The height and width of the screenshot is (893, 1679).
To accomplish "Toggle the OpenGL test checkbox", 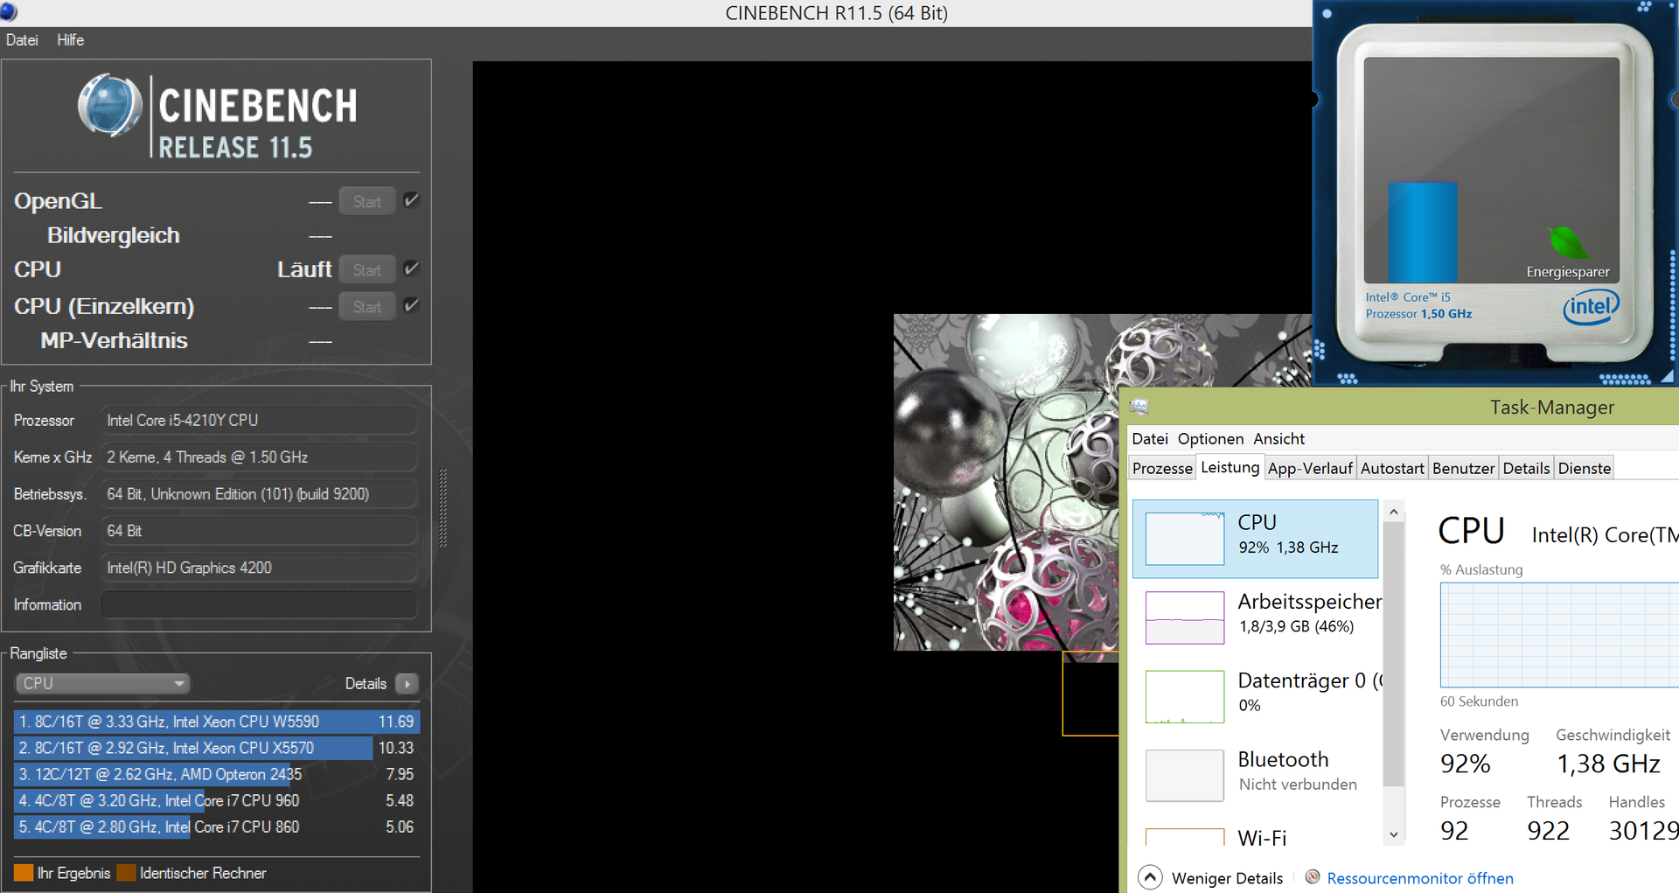I will coord(411,200).
